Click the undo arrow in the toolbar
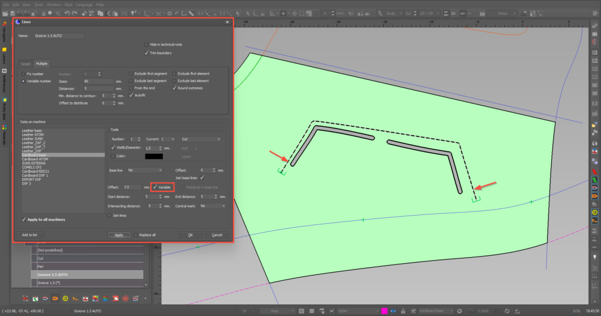 (67, 14)
